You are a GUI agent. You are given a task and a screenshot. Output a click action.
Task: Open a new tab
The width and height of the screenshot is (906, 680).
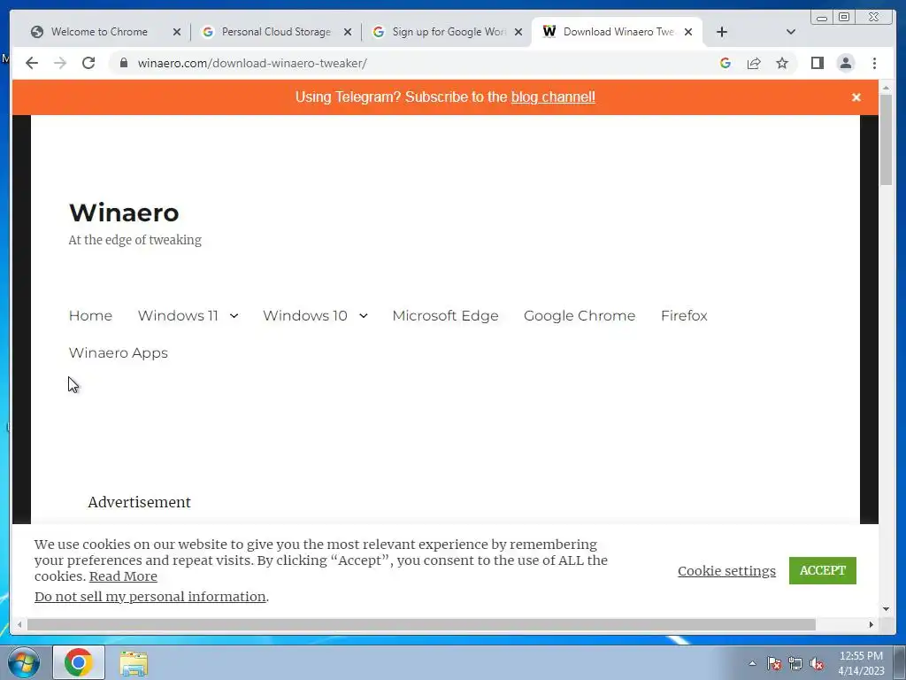(722, 32)
